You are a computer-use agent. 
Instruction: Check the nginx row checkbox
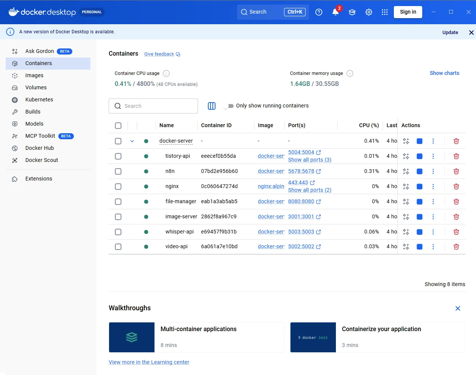click(118, 187)
